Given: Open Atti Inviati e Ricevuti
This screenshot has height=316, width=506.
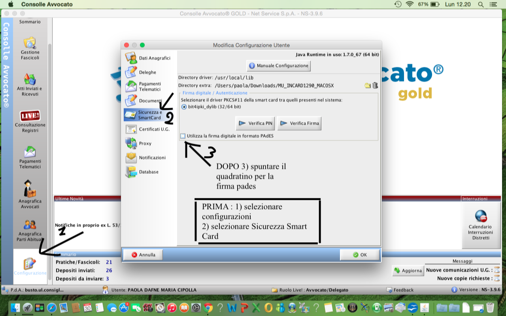Looking at the screenshot, I should click(30, 84).
